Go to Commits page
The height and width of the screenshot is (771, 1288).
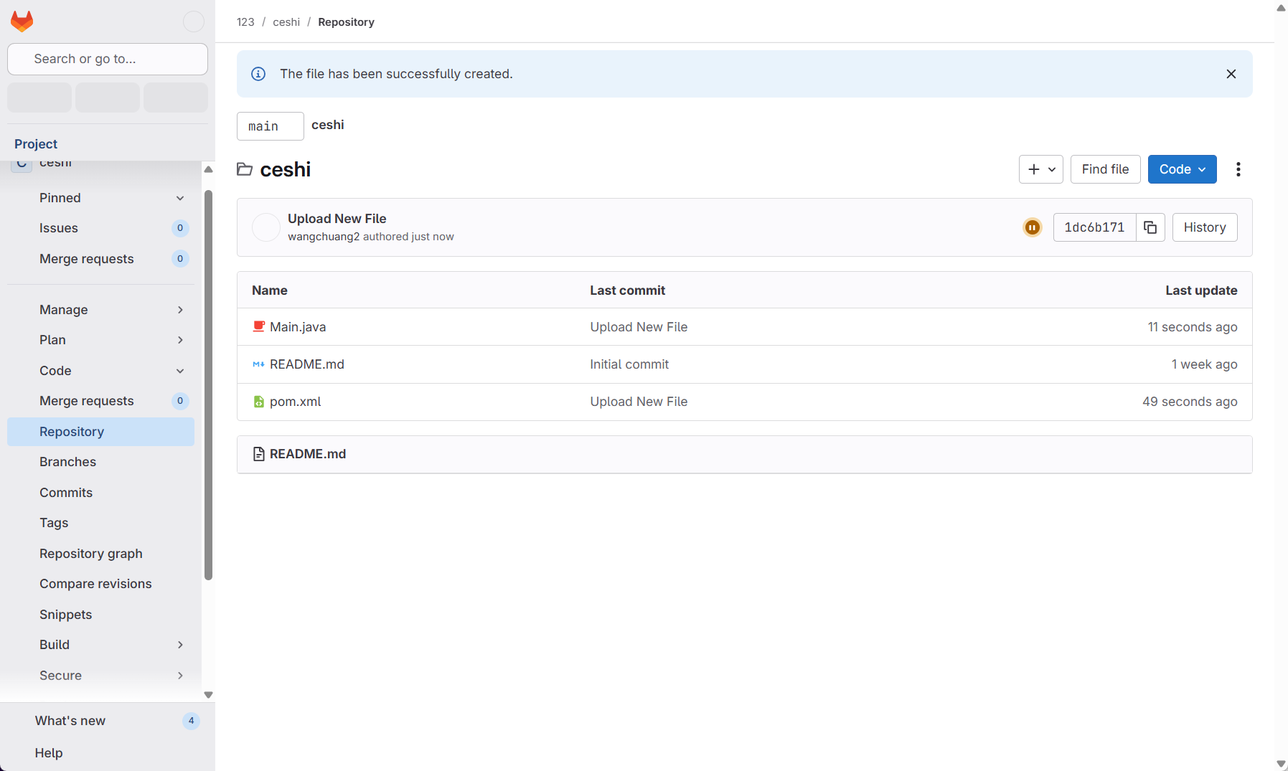(100, 493)
